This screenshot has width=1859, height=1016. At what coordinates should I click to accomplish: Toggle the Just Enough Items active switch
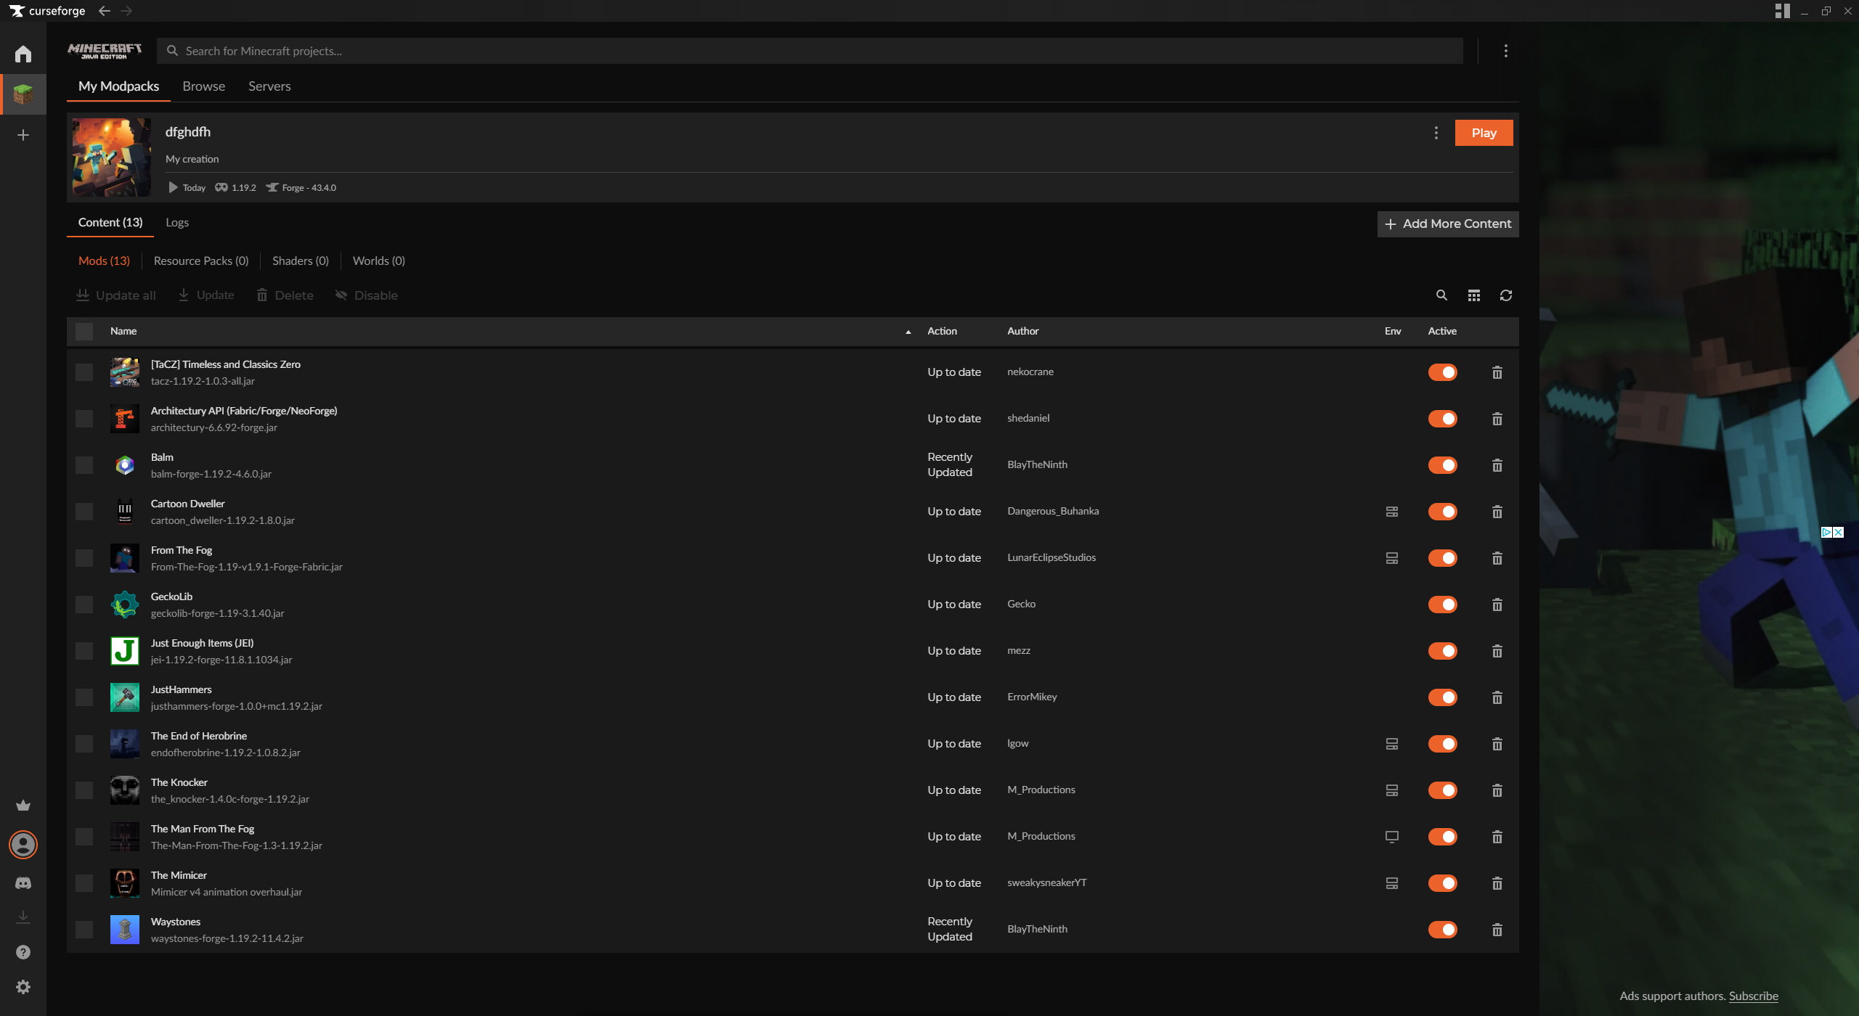click(x=1442, y=651)
